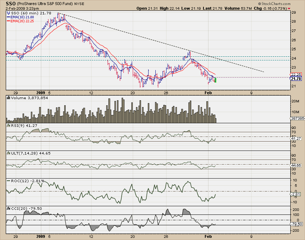Click the area icon beside ULT(7,14,28) label

(x=8, y=153)
